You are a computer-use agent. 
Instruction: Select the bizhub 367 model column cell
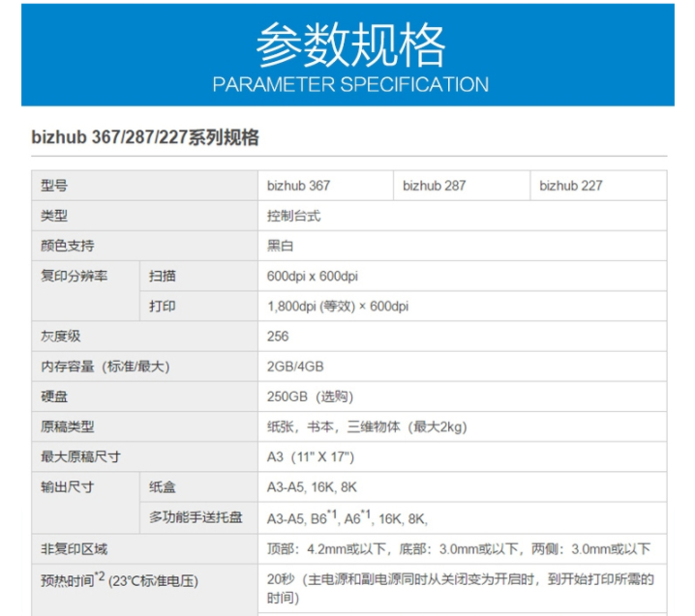coord(299,186)
